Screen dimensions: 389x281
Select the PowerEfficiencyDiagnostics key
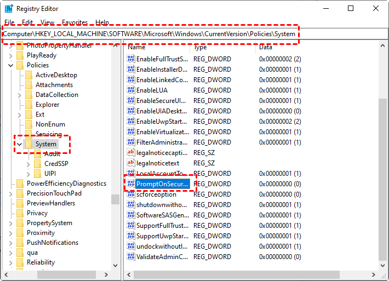(x=66, y=183)
